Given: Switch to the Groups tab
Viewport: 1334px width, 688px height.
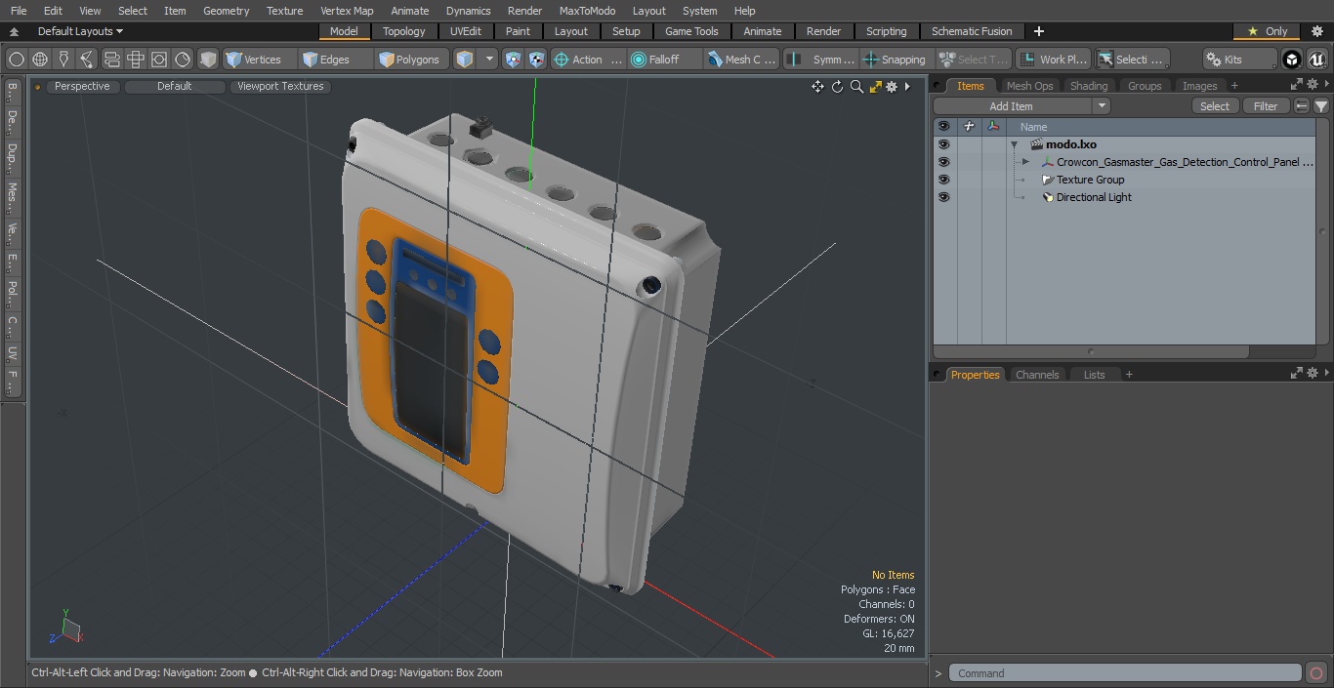Looking at the screenshot, I should pos(1145,86).
